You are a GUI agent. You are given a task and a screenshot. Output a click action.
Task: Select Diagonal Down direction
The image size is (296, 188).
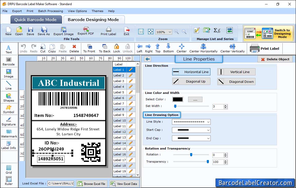236,82
